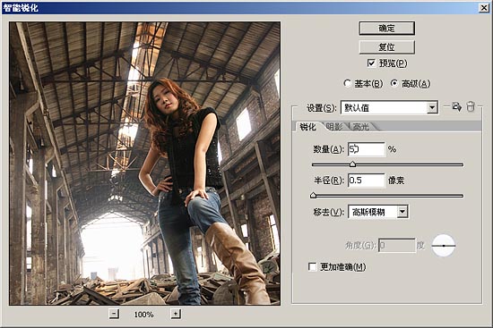
Task: Click the 复位 button
Action: click(386, 47)
